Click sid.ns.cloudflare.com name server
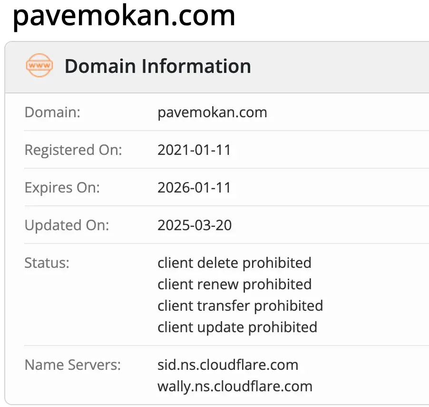This screenshot has width=429, height=407. click(228, 365)
